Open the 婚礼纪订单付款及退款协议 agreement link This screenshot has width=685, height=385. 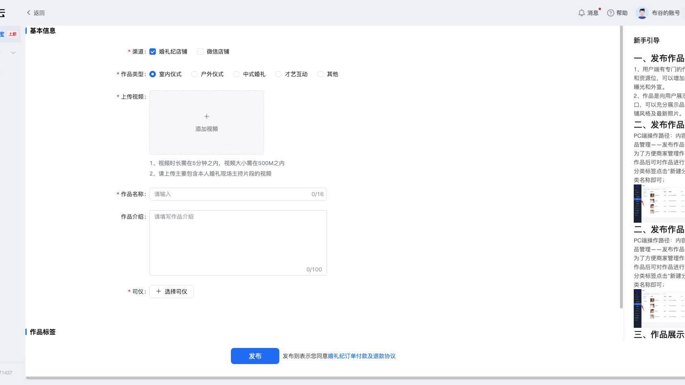[362, 356]
